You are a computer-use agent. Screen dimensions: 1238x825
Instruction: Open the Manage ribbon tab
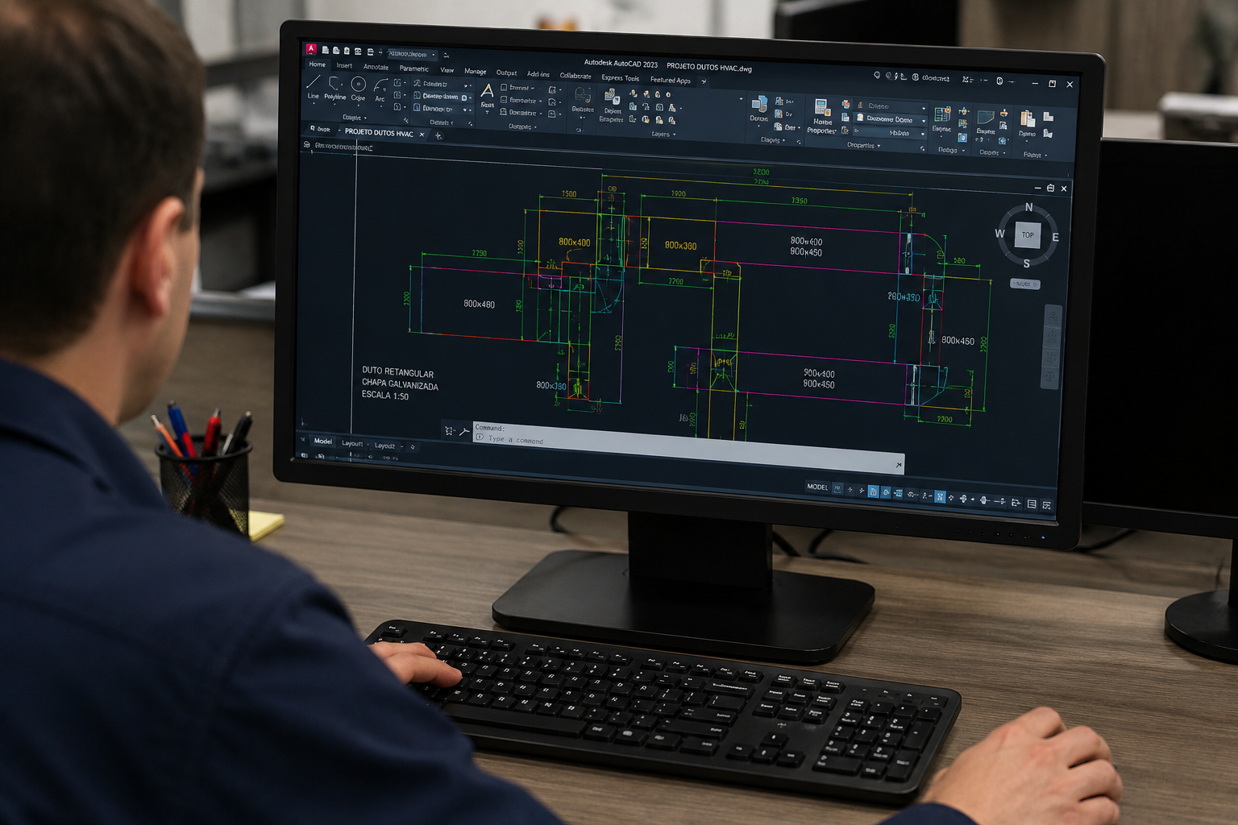[476, 71]
